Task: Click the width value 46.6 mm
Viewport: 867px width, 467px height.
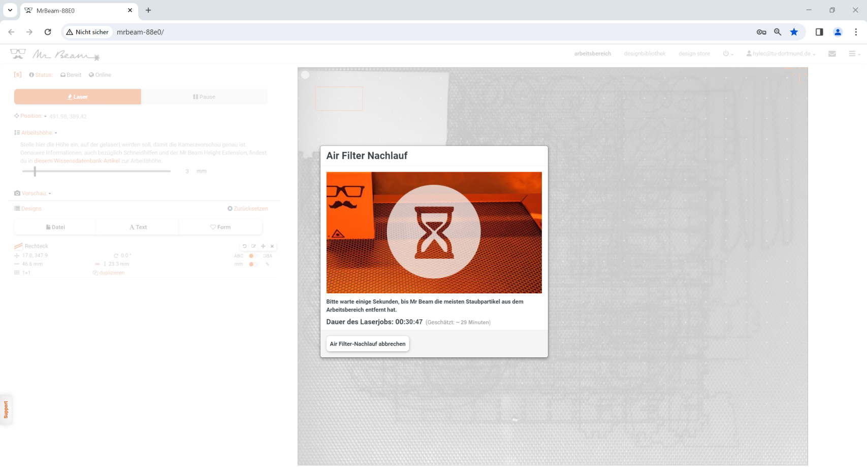Action: point(32,264)
